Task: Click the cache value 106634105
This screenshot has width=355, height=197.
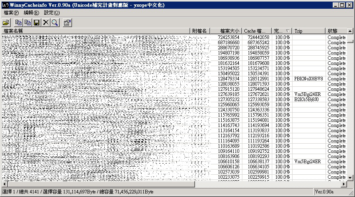Action: 258,167
